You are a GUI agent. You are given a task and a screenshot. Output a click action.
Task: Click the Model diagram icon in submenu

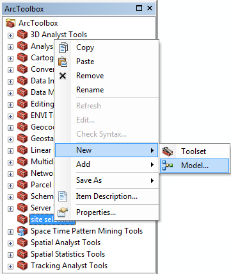pyautogui.click(x=168, y=166)
